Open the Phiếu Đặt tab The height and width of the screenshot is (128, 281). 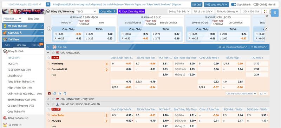(12, 19)
